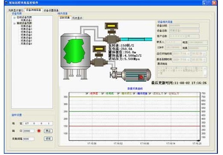Click the 停止 button
The width and height of the screenshot is (223, 155).
click(48, 131)
